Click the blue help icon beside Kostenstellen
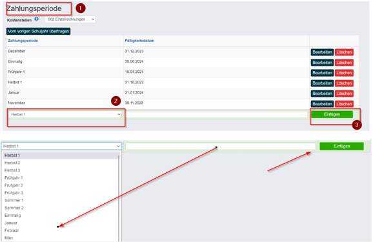The image size is (373, 242). 36,19
